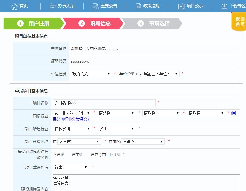Click the 重要公告 document icon

[x=96, y=6]
